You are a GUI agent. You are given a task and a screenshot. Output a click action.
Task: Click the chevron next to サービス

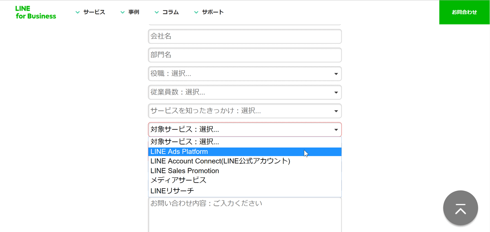78,12
